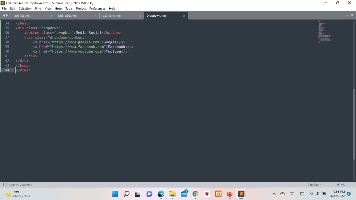Open the Tools menu
Viewport: 356px width, 200px height.
pos(69,9)
